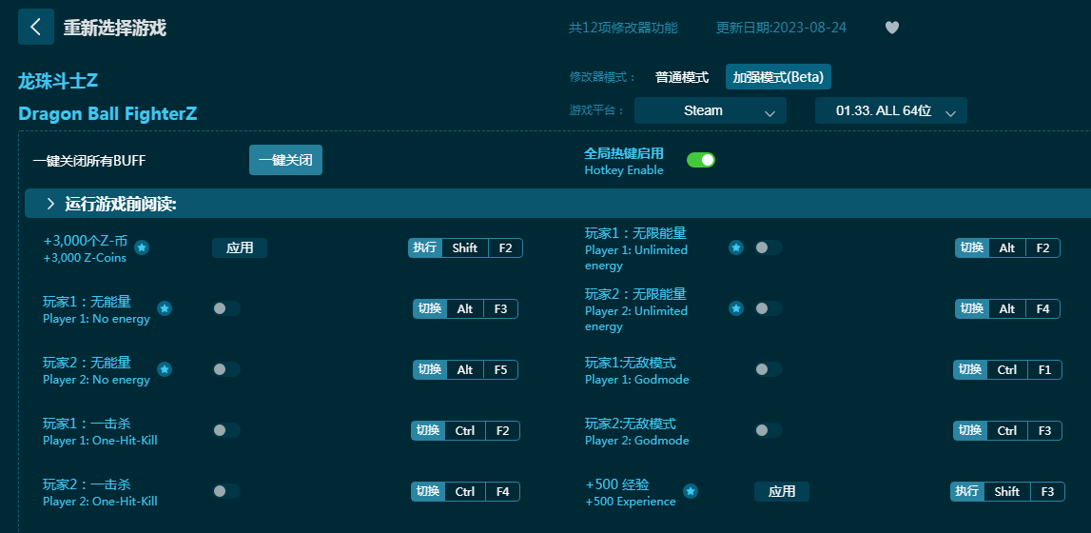1091x533 pixels.
Task: Turn on Player 1: One-Hit-Kill
Action: pyautogui.click(x=226, y=430)
